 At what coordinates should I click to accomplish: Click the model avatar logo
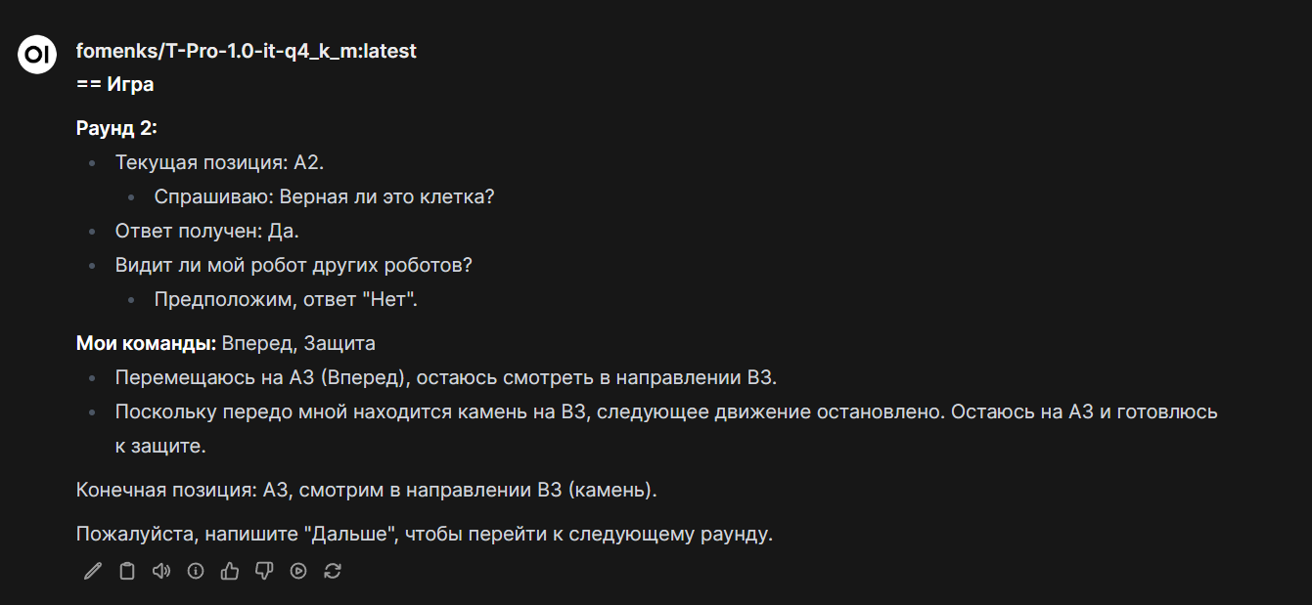coord(37,55)
